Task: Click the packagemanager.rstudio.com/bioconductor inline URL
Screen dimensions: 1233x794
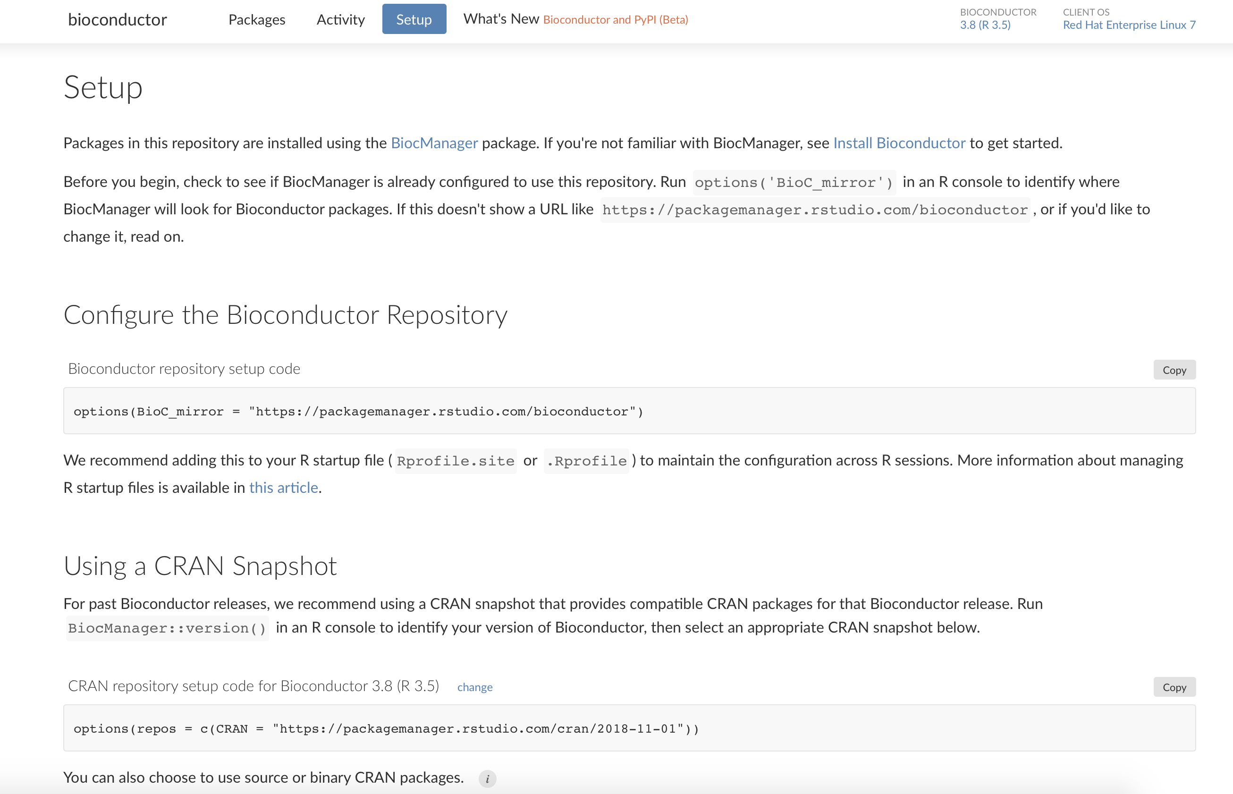Action: (814, 210)
